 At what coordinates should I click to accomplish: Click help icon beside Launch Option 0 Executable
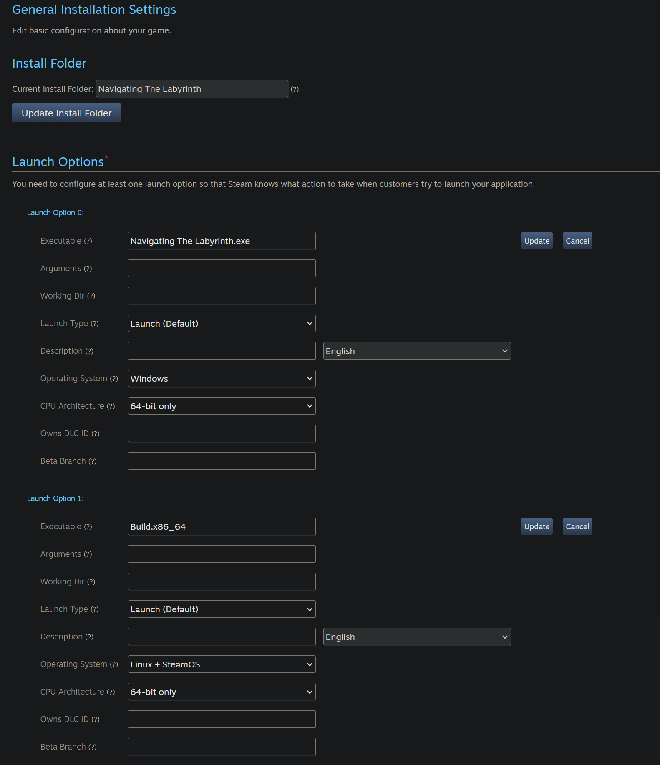88,241
